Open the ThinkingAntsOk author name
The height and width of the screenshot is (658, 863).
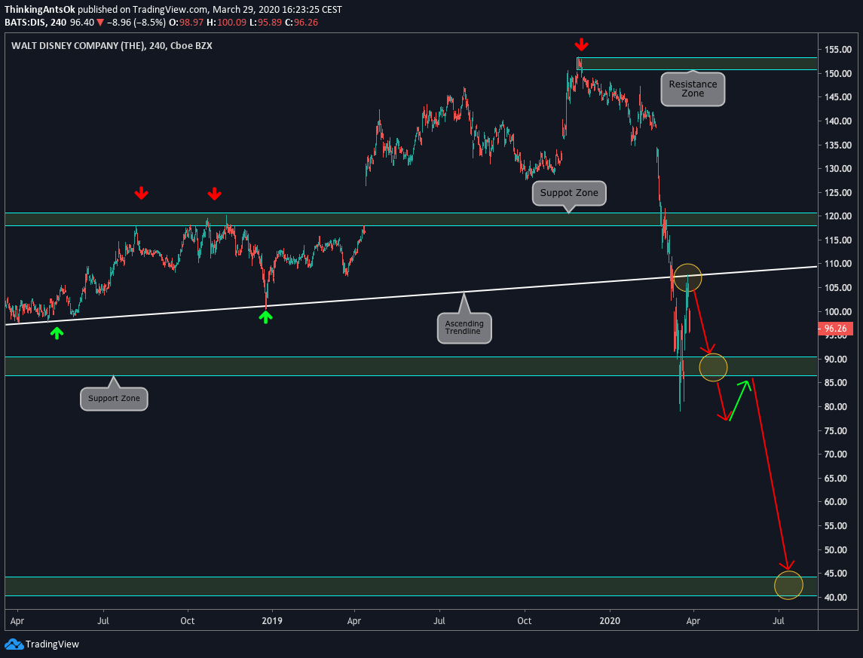(x=40, y=10)
